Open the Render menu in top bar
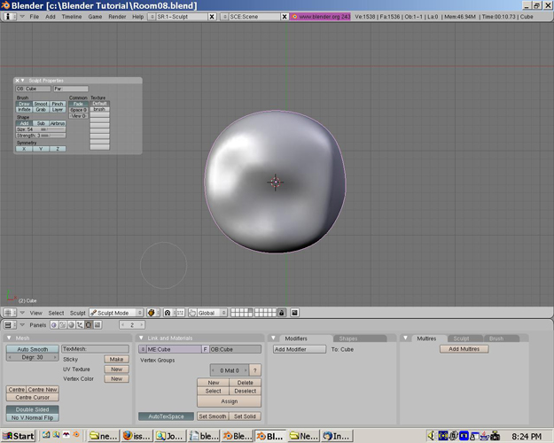 pos(117,17)
